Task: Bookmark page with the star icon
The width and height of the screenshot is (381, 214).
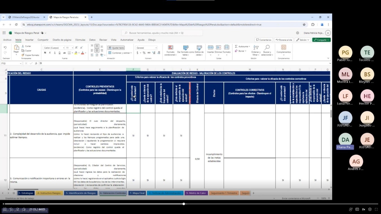Action: (x=304, y=25)
